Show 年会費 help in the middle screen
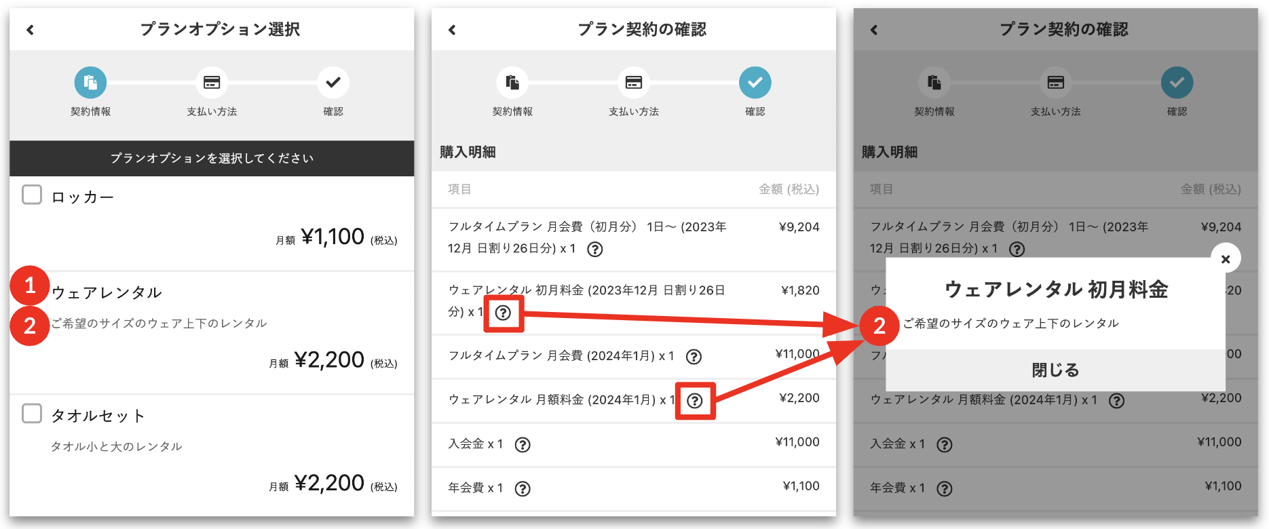 click(522, 489)
